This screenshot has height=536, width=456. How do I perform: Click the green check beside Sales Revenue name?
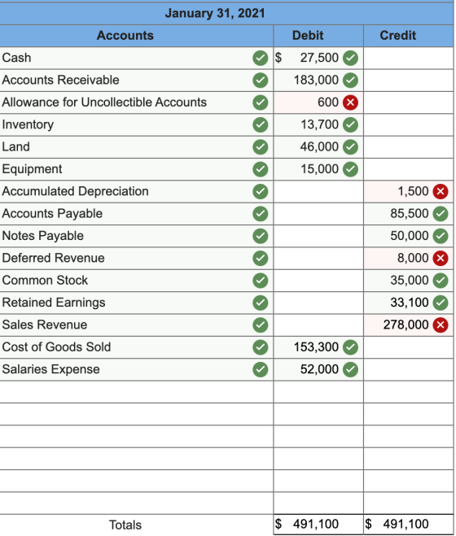261,325
